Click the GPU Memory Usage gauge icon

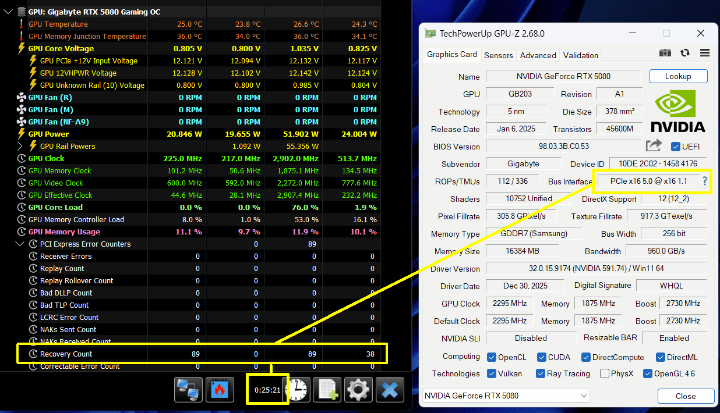tap(22, 232)
